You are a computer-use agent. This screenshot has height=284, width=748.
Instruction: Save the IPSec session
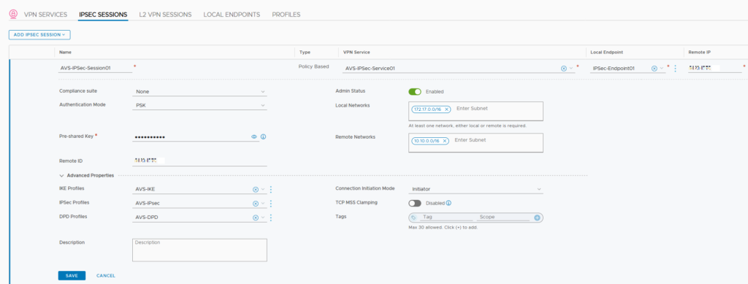point(72,275)
